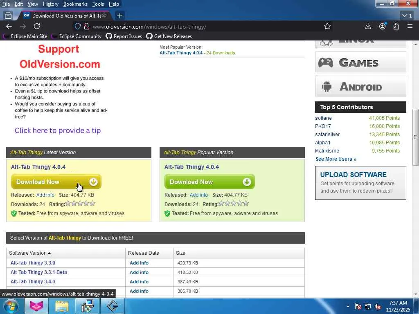The width and height of the screenshot is (419, 314).
Task: Open the Tools menu
Action: (98, 4)
